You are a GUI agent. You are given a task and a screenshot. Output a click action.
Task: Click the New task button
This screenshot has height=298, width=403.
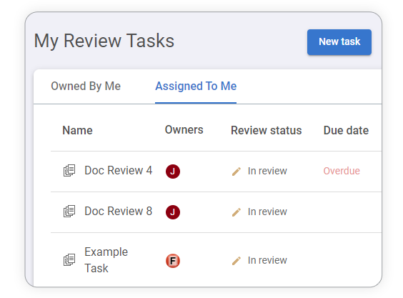pos(339,42)
